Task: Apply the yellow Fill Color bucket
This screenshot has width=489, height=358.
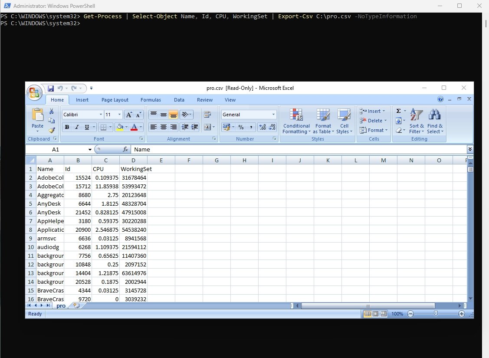Action: (x=120, y=127)
